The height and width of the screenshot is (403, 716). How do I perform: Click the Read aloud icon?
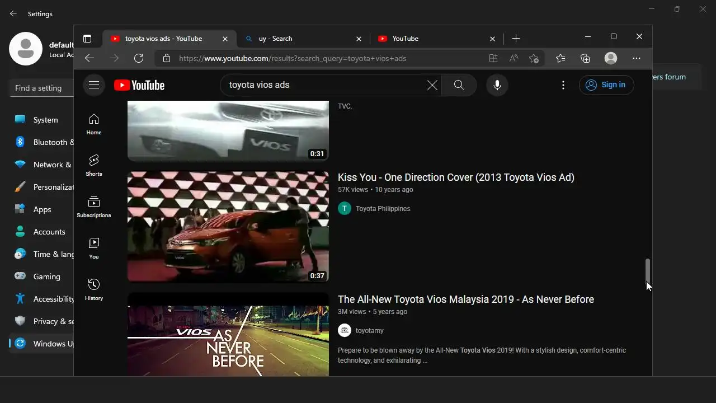pyautogui.click(x=514, y=58)
